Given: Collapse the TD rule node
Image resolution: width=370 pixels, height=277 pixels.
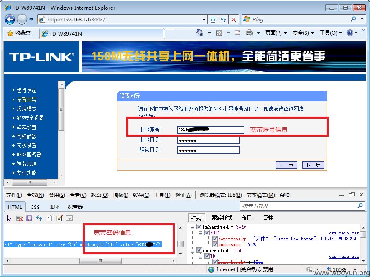Looking at the screenshot, I should (200, 257).
